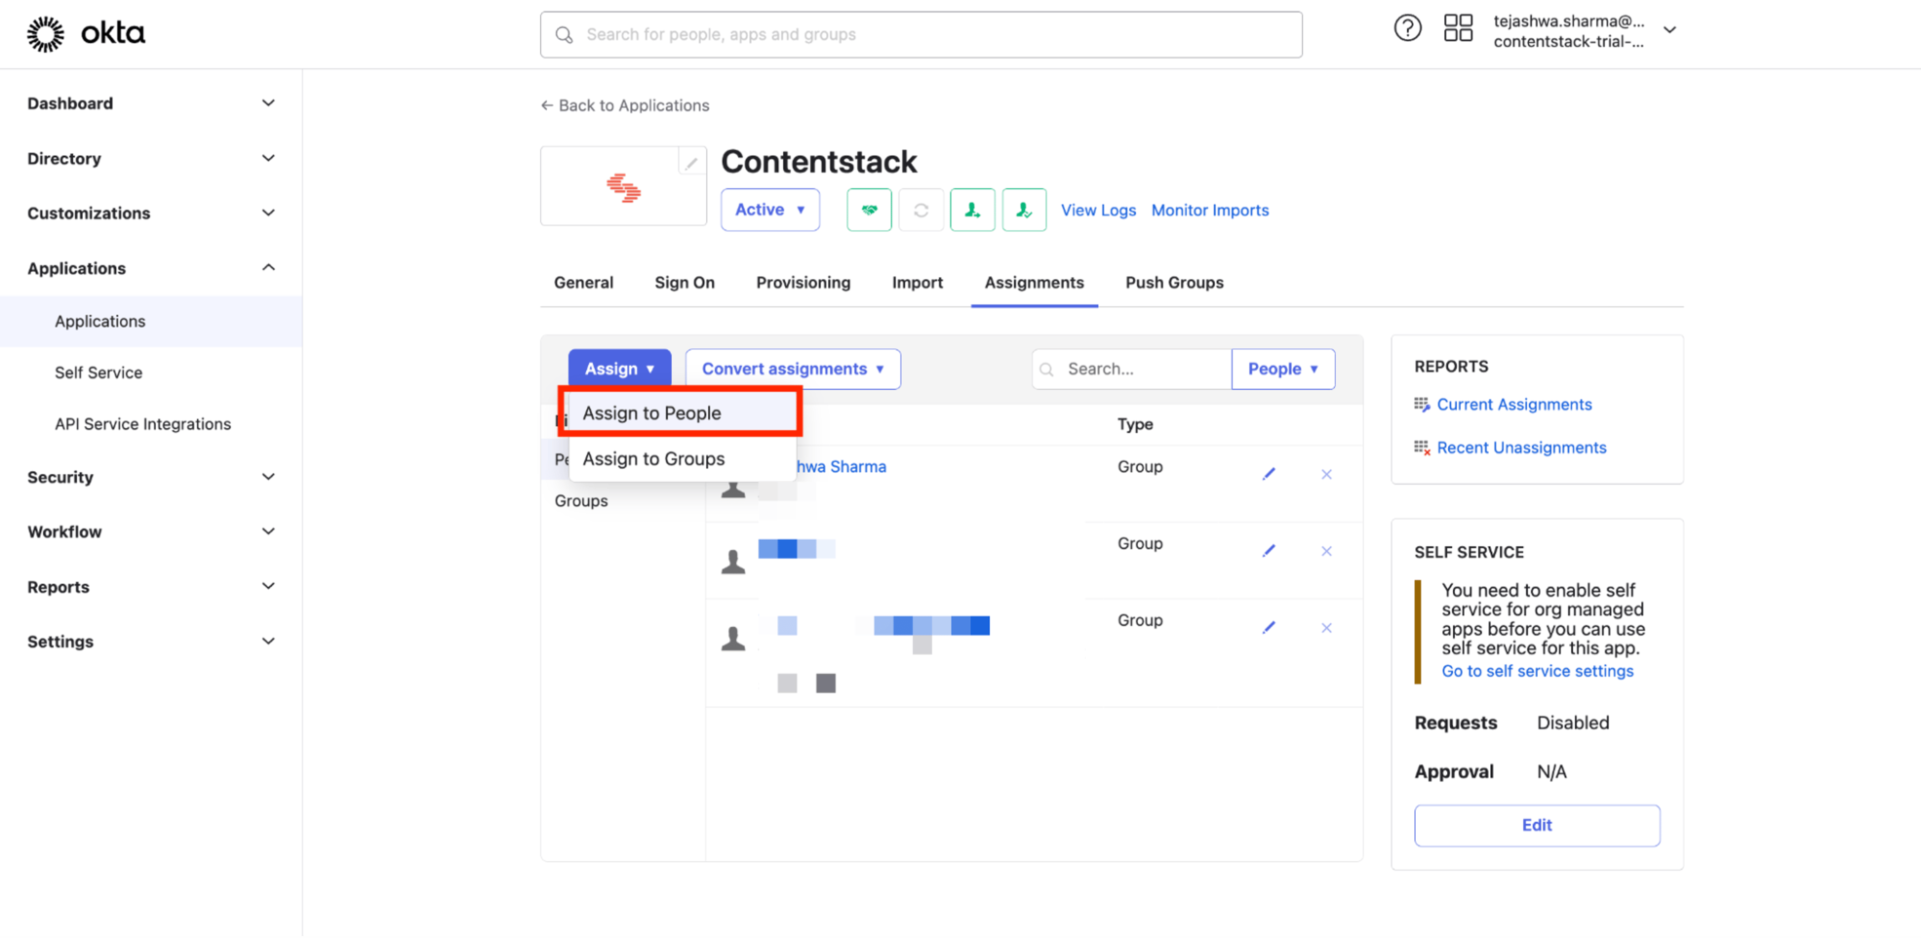Edit the third row group assignment
Viewport: 1921px width, 938px height.
pyautogui.click(x=1269, y=628)
